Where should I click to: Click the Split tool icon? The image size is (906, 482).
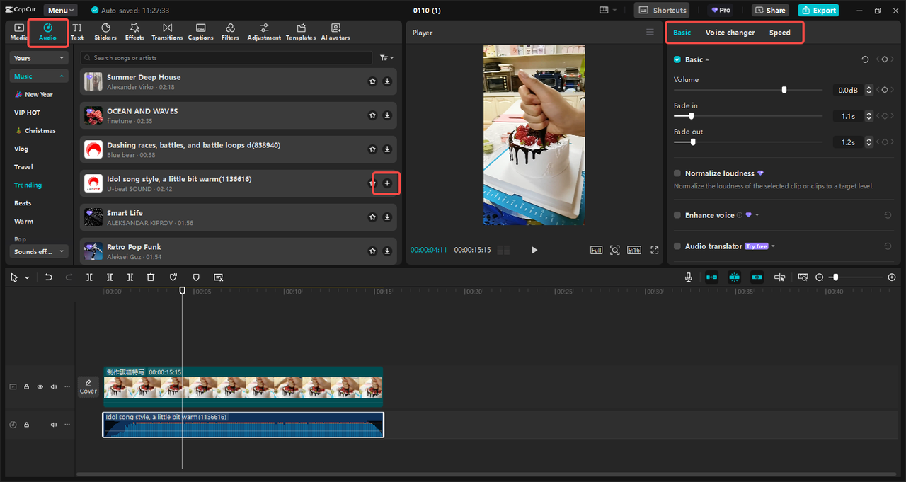pos(89,277)
